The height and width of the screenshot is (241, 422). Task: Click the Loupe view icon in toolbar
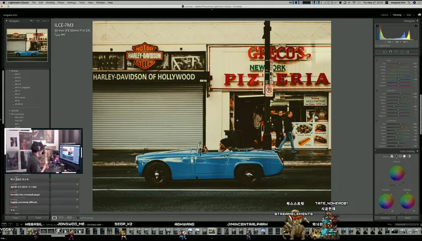(x=55, y=218)
